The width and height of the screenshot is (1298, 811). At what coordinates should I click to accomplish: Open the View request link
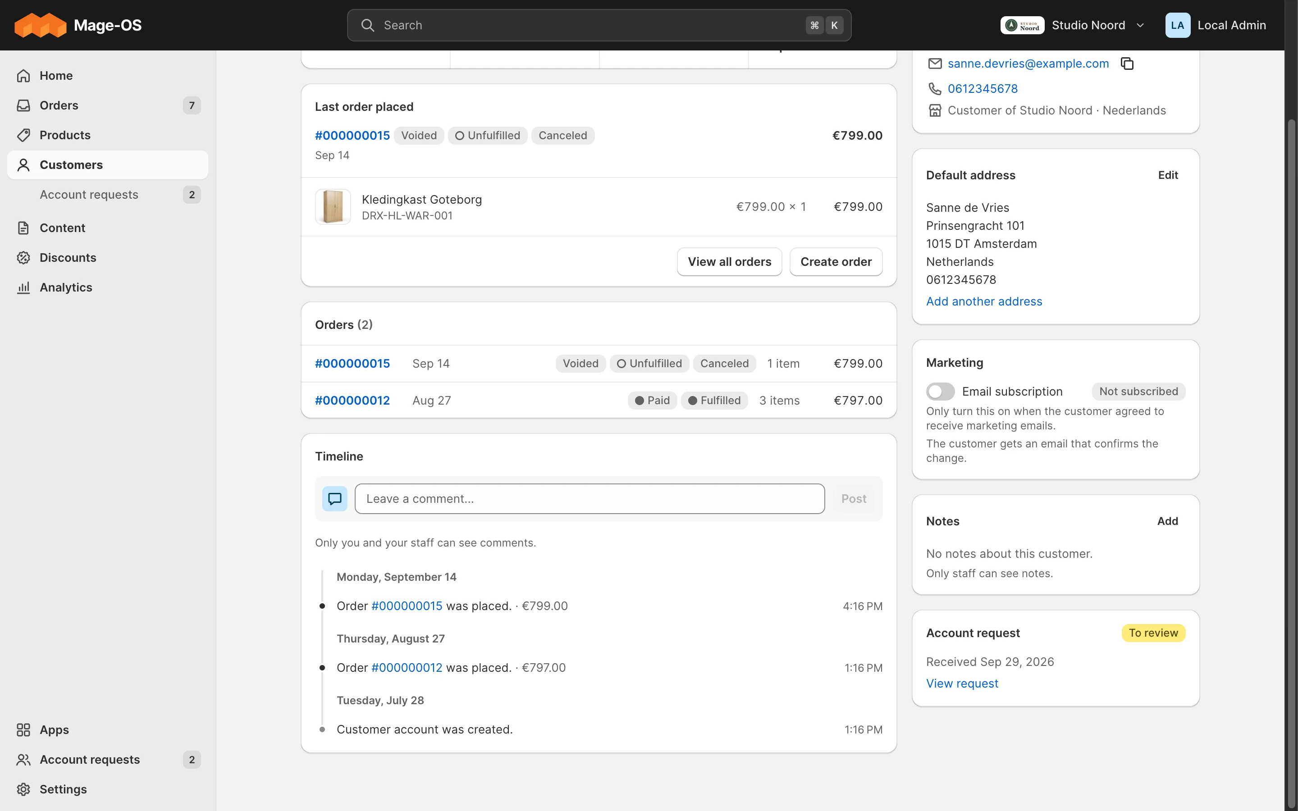click(962, 683)
